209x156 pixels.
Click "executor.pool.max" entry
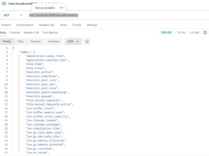[40, 84]
